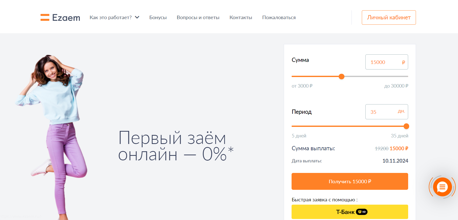Image resolution: width=458 pixels, height=220 pixels.
Task: Expand the 'Как это работает?' dropdown chevron
Action: pyautogui.click(x=137, y=17)
